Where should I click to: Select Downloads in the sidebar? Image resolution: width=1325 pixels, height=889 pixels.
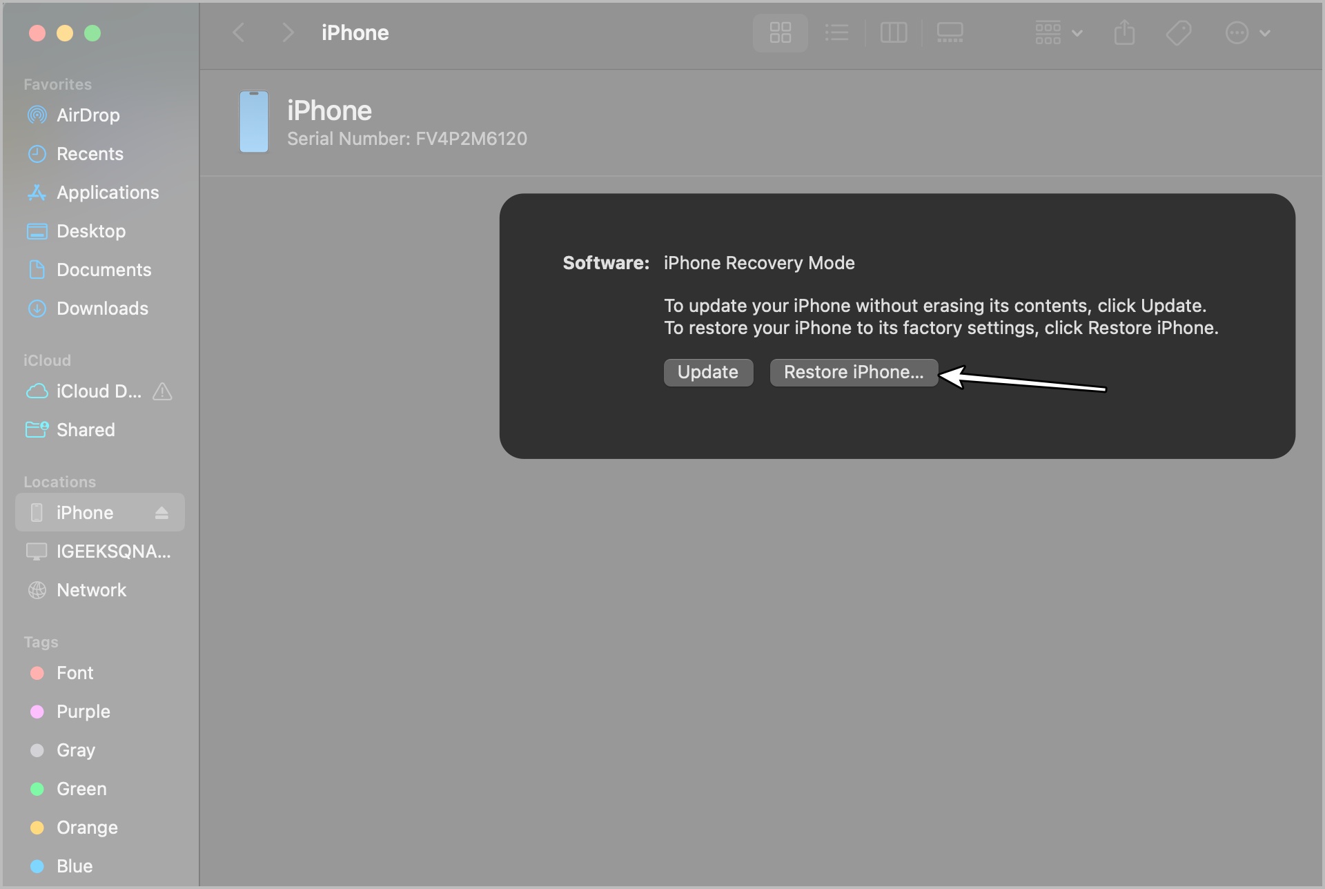102,309
